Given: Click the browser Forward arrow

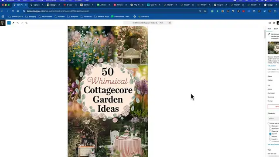Looking at the screenshot, I should 7,11.
